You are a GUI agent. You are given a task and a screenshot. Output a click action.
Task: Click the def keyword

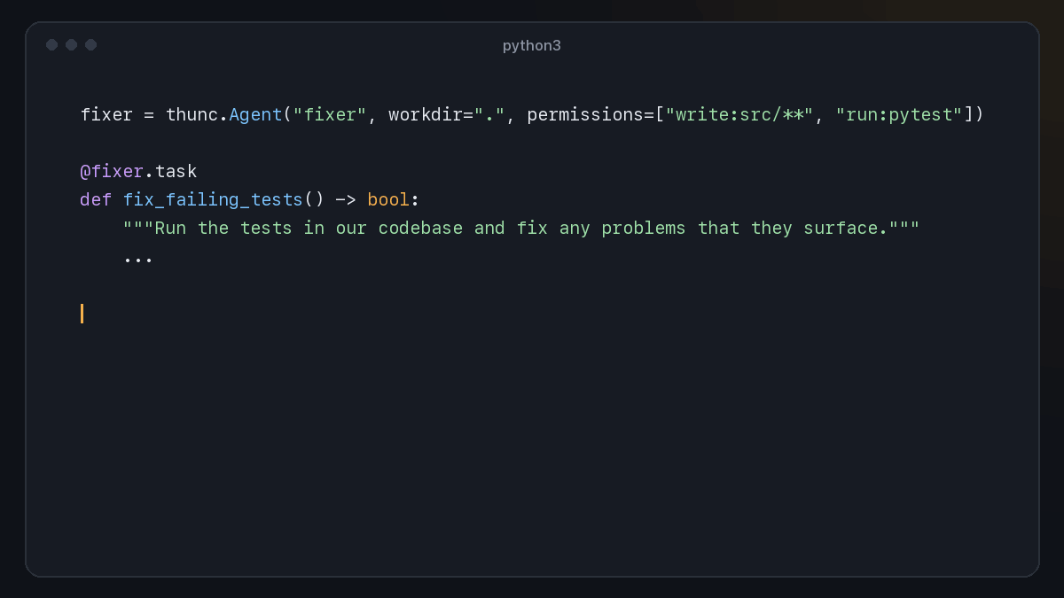96,199
